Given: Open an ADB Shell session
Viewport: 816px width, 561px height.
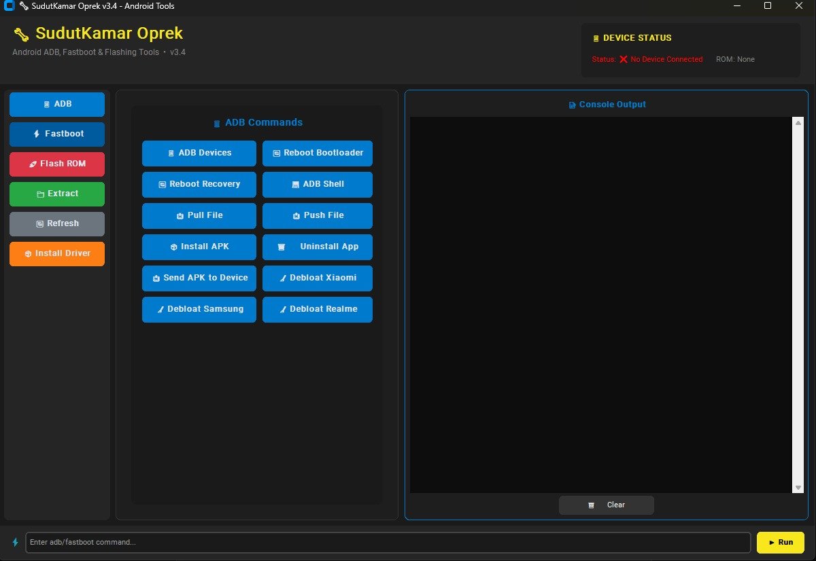Looking at the screenshot, I should 317,184.
